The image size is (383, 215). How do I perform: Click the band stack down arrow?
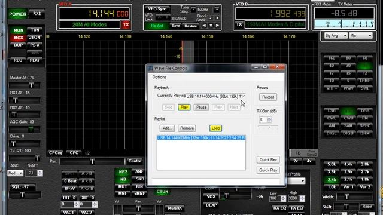pos(211,26)
